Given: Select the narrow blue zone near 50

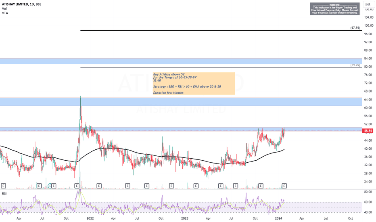Looking at the screenshot, I should coord(181,129).
